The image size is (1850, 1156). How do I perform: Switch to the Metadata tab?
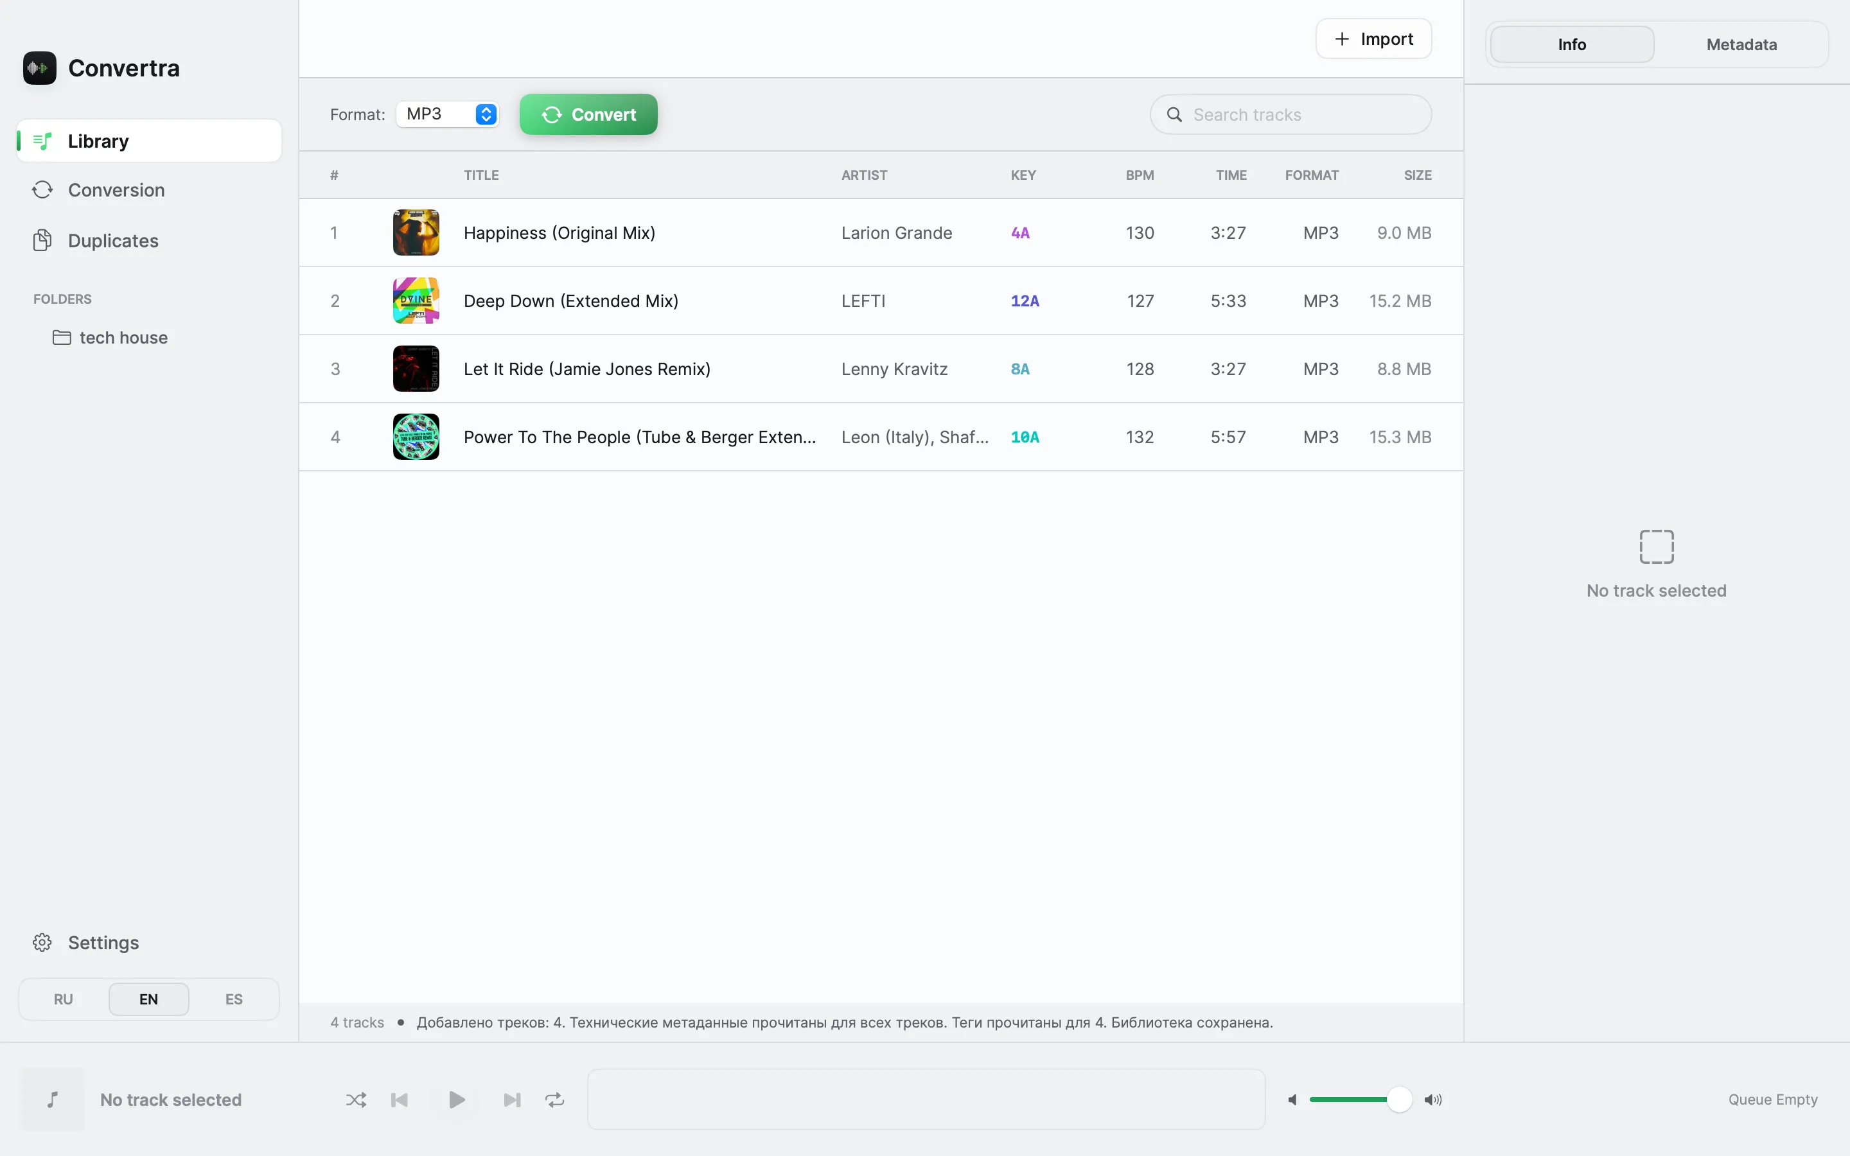point(1741,44)
